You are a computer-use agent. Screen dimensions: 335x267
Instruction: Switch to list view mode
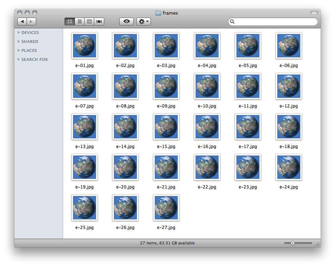pos(79,22)
